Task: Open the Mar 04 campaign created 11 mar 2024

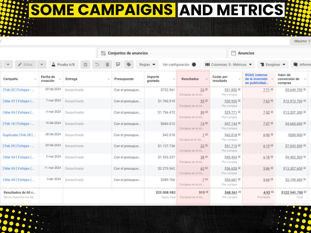Action: [18, 169]
